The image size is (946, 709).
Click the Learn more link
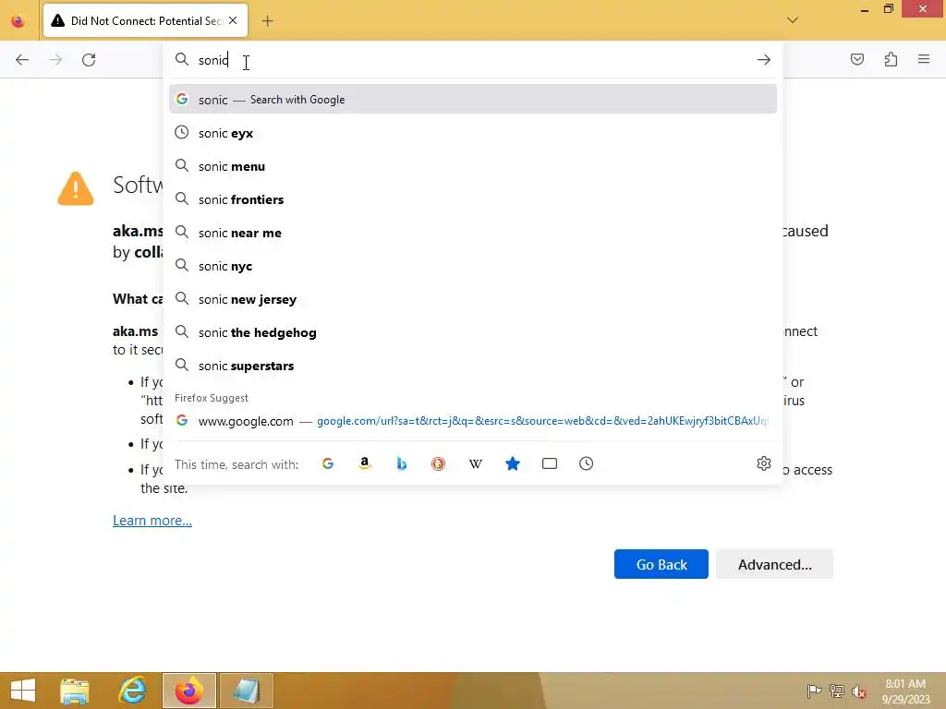152,521
